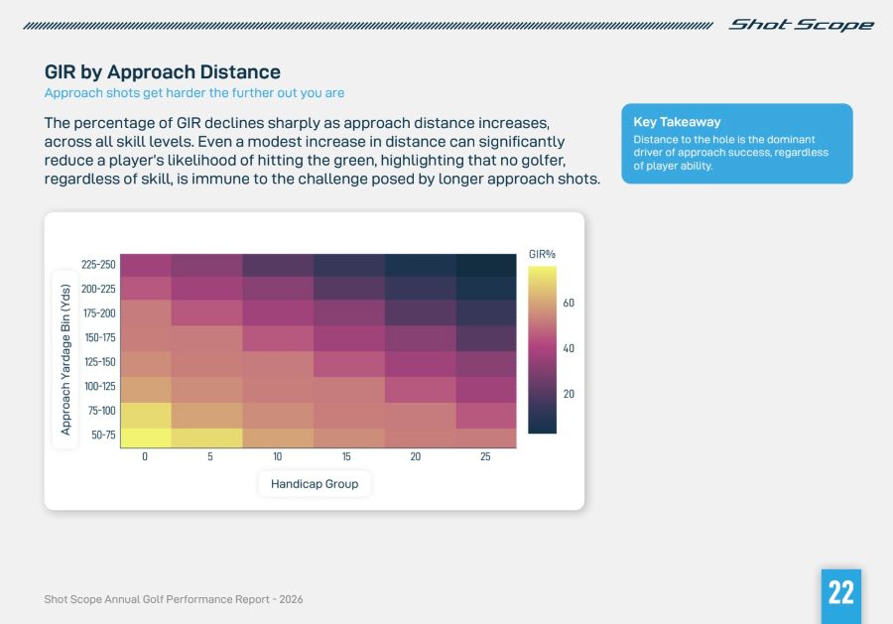Image resolution: width=893 pixels, height=624 pixels.
Task: Select the GIR by Approach Distance heading
Action: 161,71
